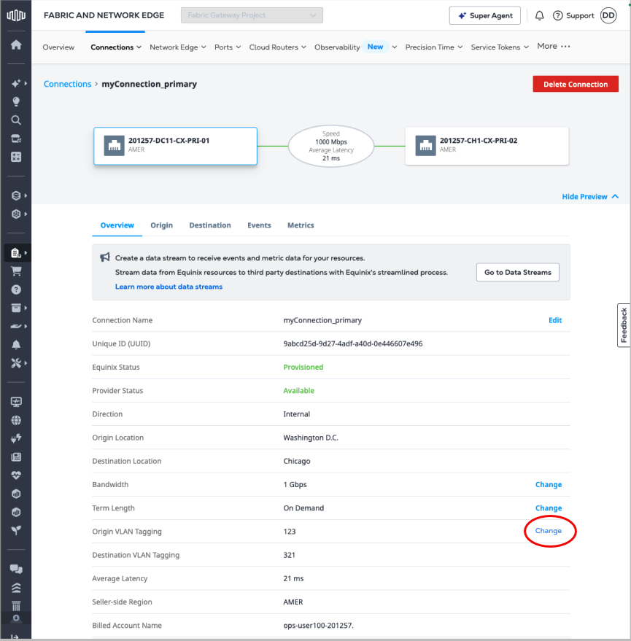Click the Connections breadcrumb link
The width and height of the screenshot is (631, 641).
[x=67, y=84]
